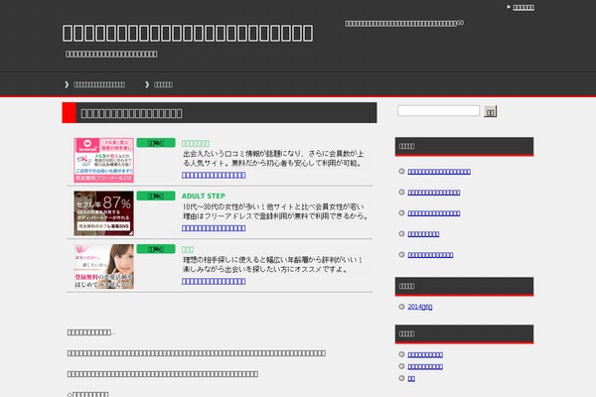Click the large site title in header
The height and width of the screenshot is (397, 596).
pos(188,33)
